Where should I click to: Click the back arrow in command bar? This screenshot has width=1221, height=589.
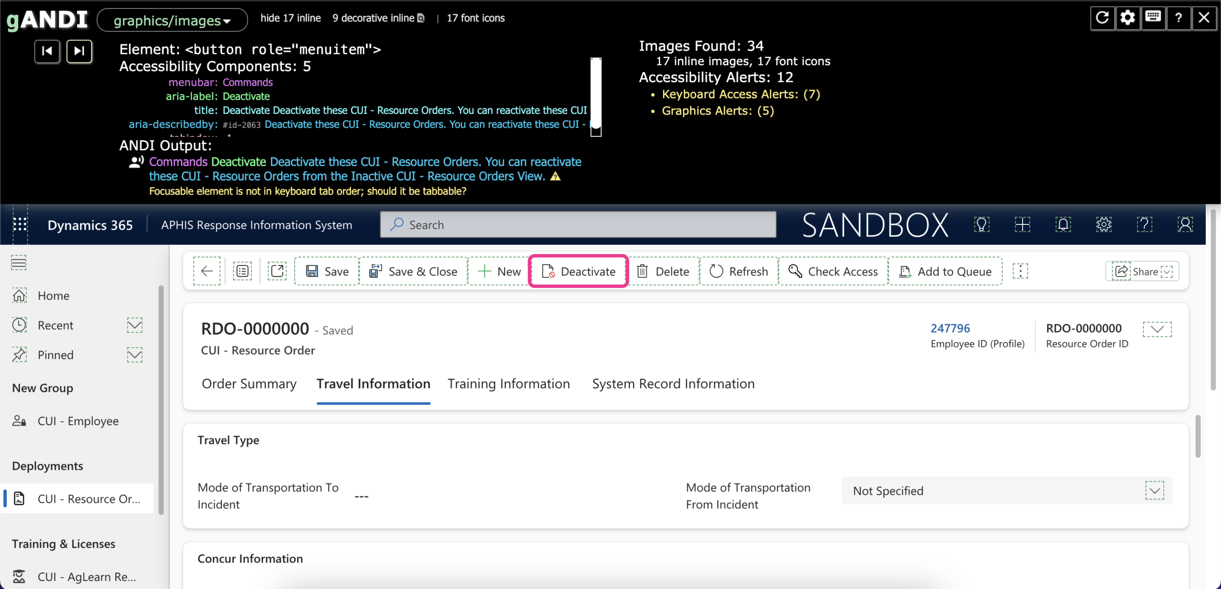[x=207, y=271]
